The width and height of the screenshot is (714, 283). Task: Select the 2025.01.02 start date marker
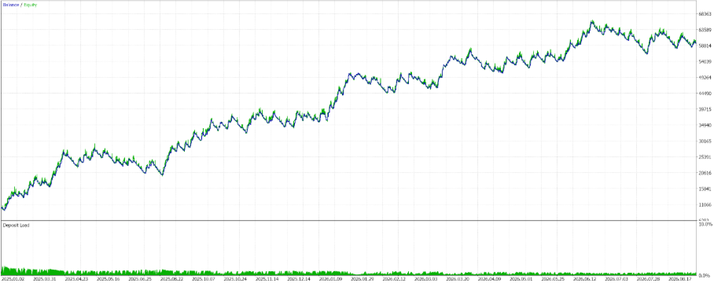(11, 277)
